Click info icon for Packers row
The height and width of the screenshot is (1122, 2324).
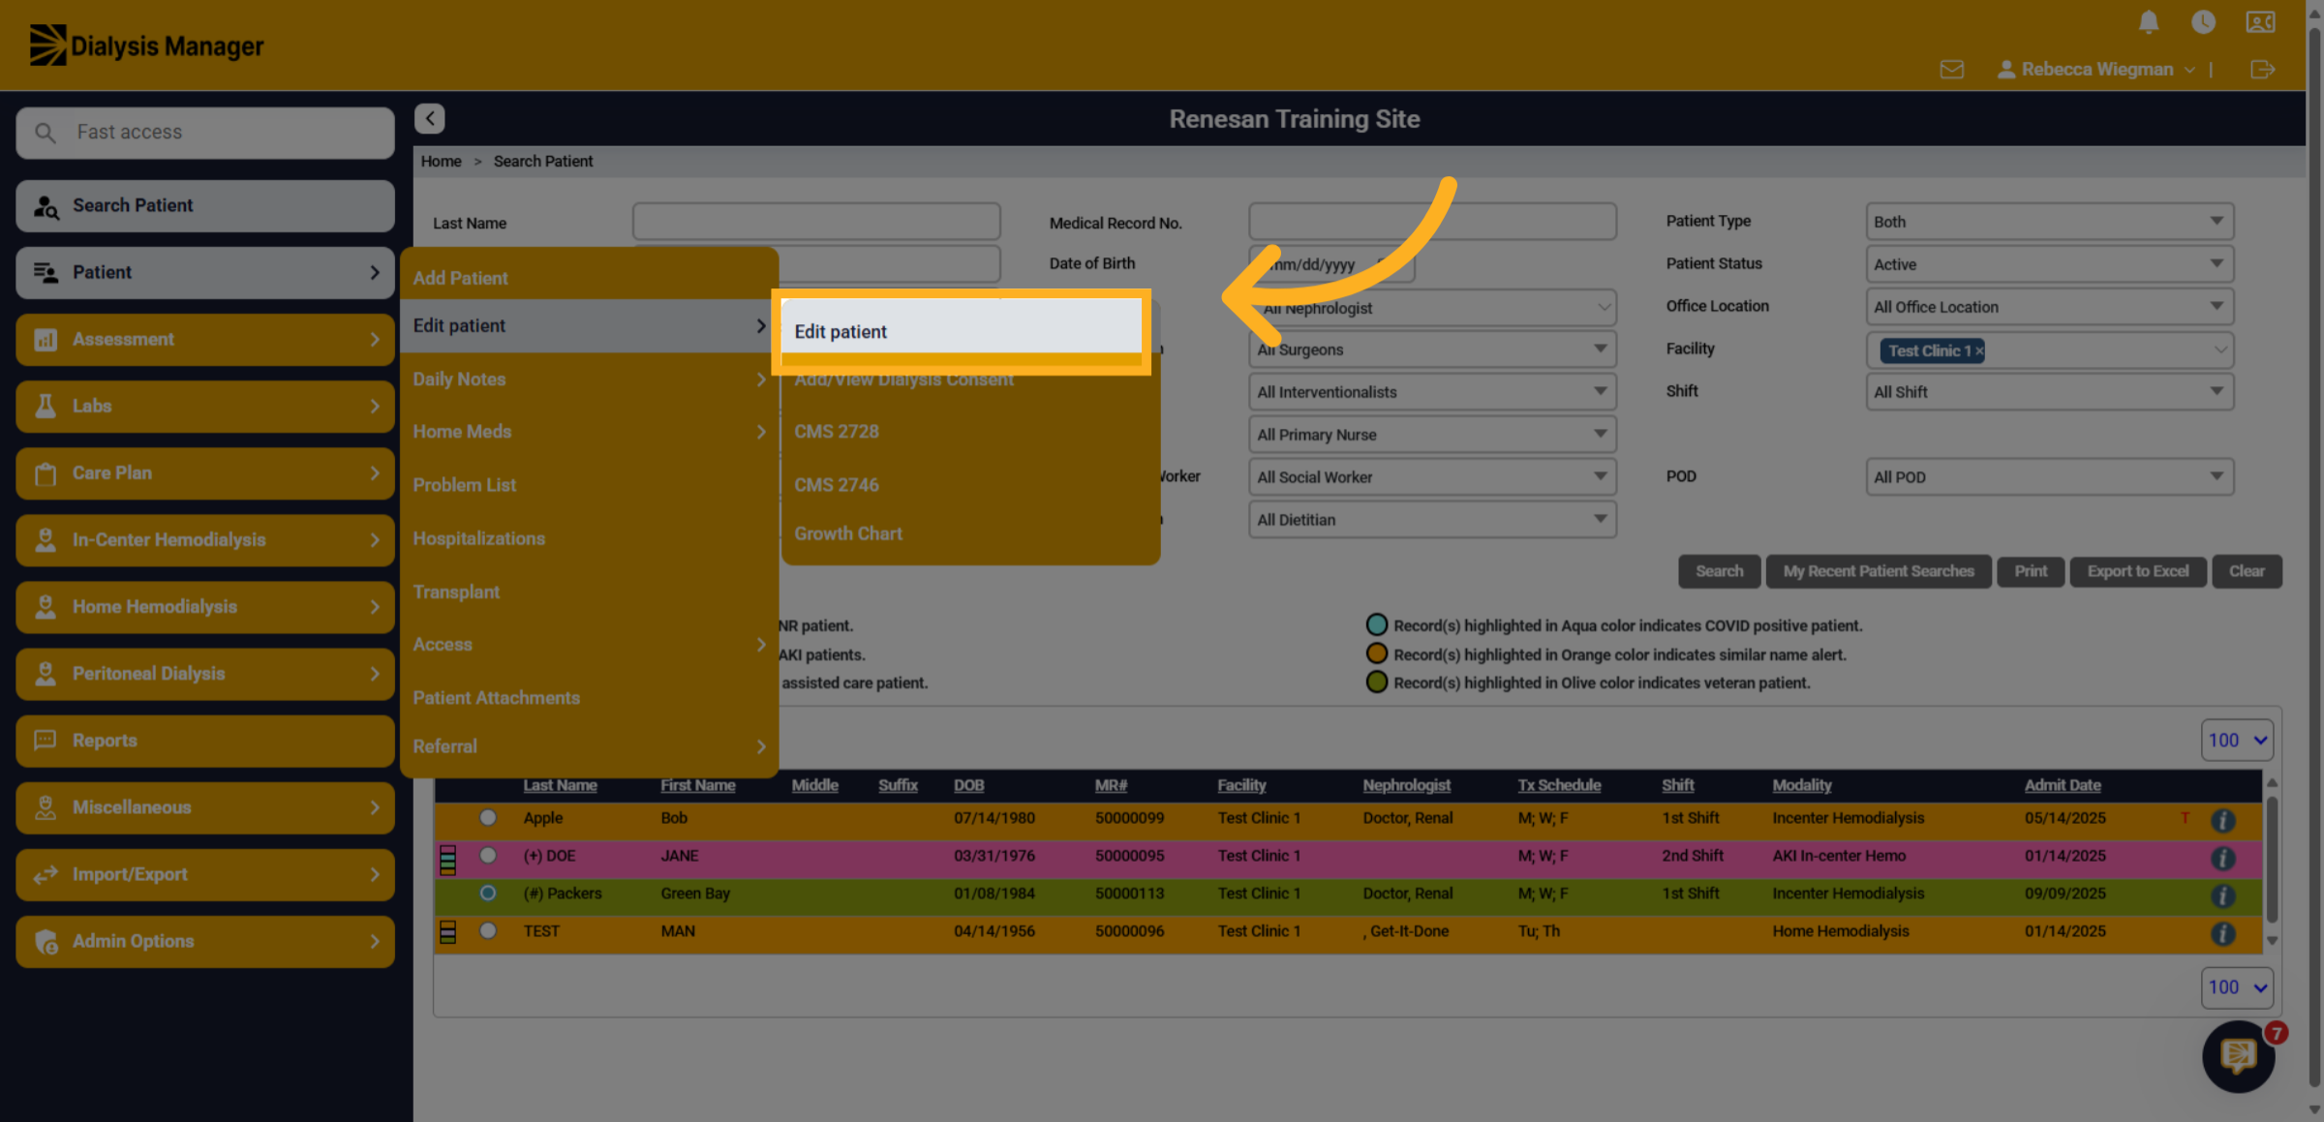point(2223,895)
